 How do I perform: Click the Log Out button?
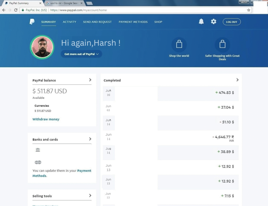tap(232, 22)
